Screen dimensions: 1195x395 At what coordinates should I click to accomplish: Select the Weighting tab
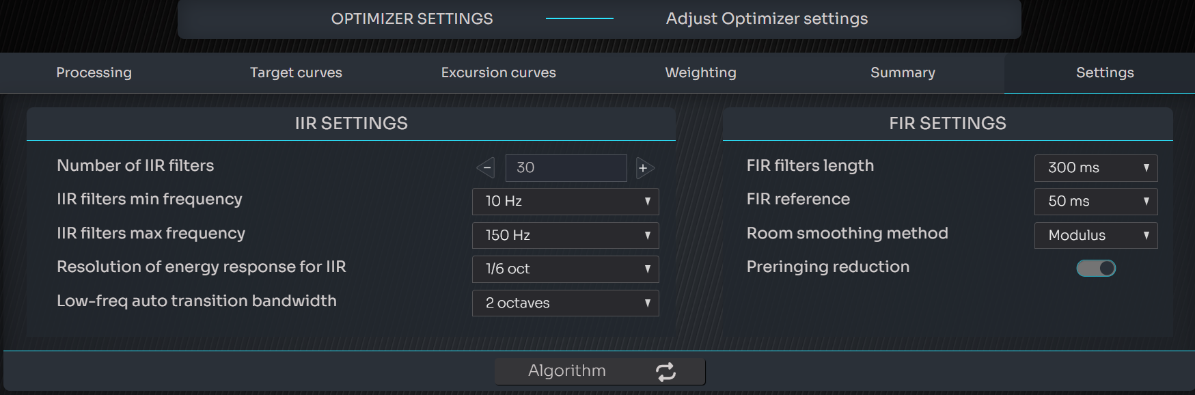pyautogui.click(x=700, y=72)
